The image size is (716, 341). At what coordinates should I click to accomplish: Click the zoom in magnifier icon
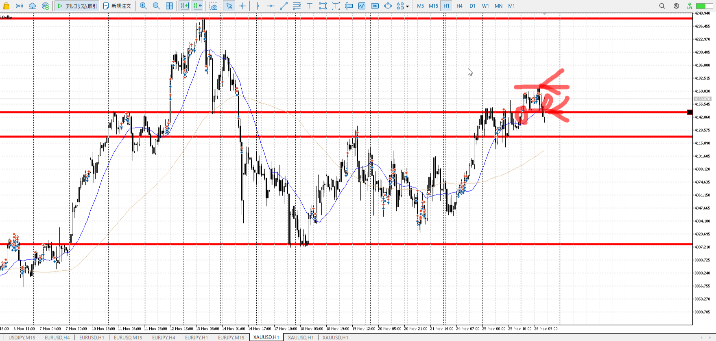click(143, 6)
